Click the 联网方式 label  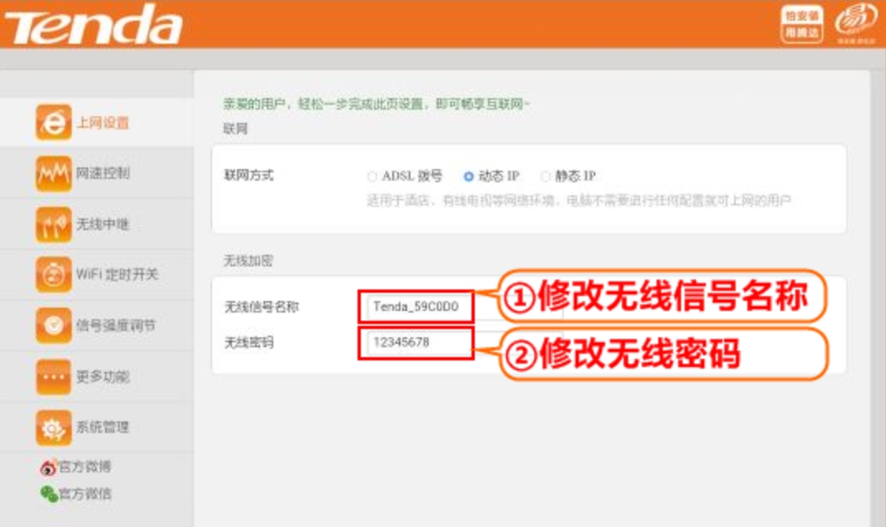click(x=249, y=176)
